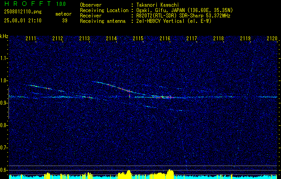Click the 'meteor' label
Image resolution: width=281 pixels, height=179 pixels.
pos(63,14)
